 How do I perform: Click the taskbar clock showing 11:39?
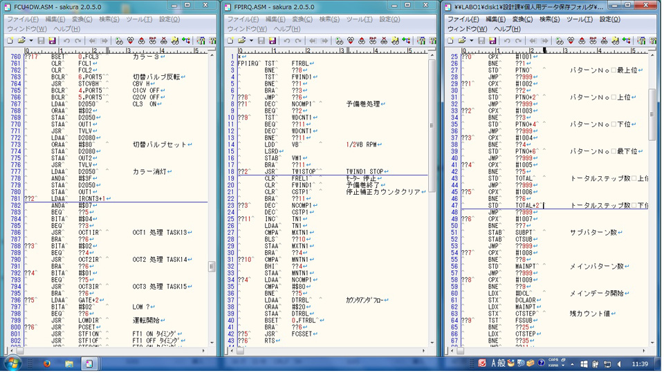(x=639, y=364)
